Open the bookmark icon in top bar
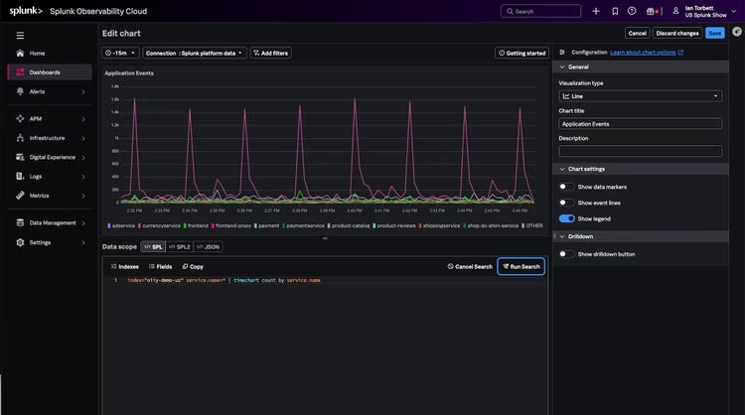The image size is (745, 415). (615, 11)
